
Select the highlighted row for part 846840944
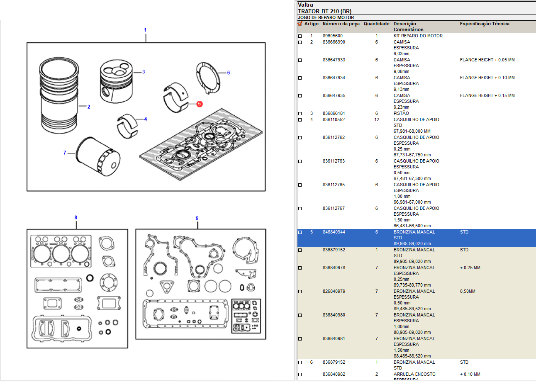[x=415, y=238]
